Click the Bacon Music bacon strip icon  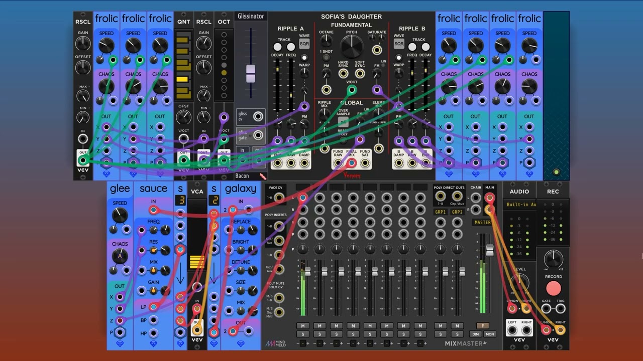(262, 176)
